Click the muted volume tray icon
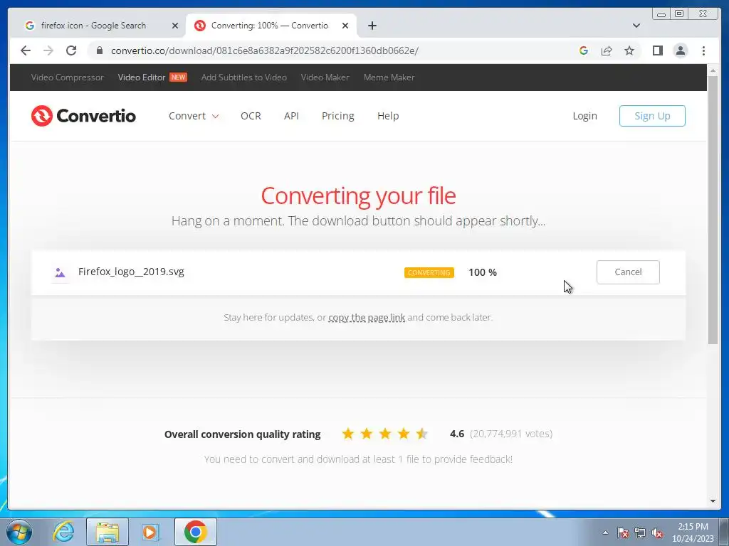This screenshot has height=546, width=729. point(657,532)
